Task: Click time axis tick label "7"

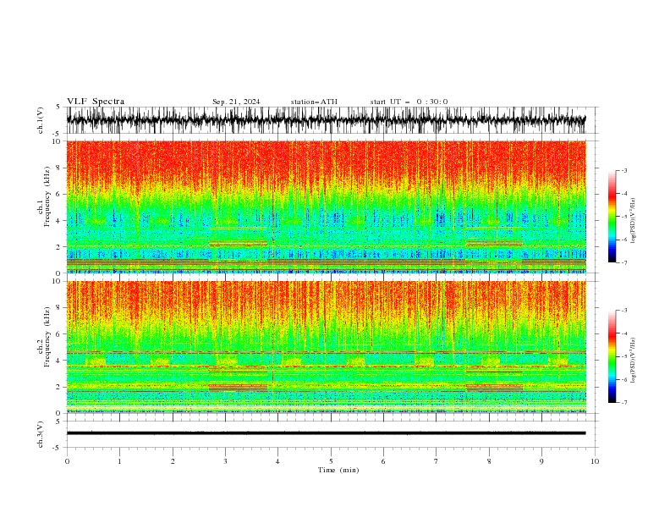Action: tap(437, 461)
